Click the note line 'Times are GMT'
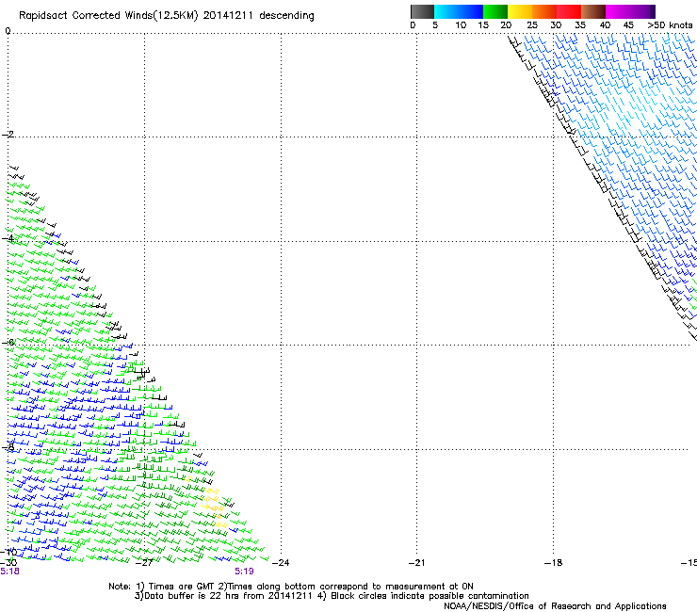The height and width of the screenshot is (612, 697). 181,587
